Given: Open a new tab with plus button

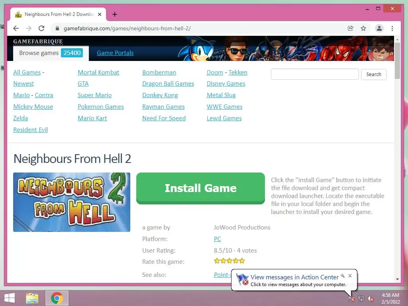Looking at the screenshot, I should 115,14.
